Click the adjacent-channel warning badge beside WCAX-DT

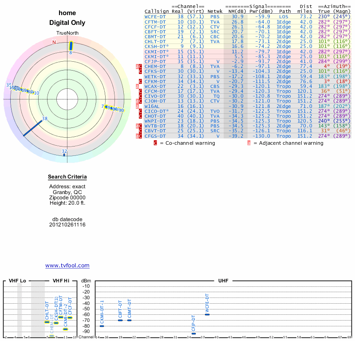[137, 86]
